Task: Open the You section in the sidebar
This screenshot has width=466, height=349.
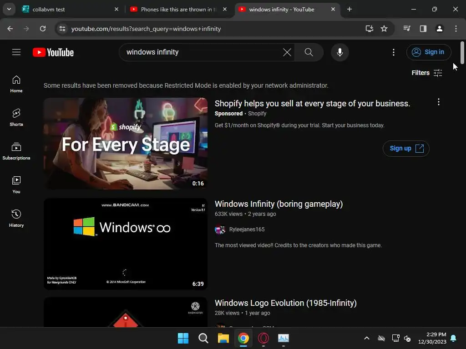Action: [x=16, y=184]
